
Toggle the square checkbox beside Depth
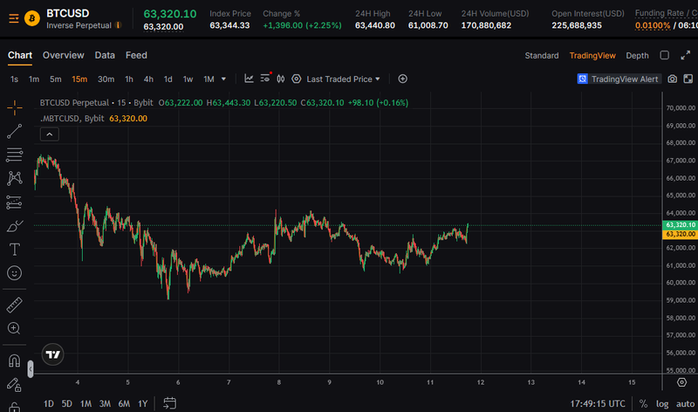(665, 55)
